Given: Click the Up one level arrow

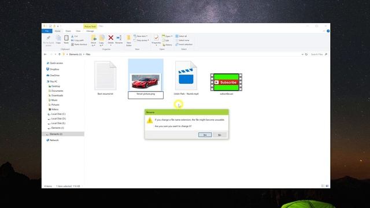Looking at the screenshot, I should pyautogui.click(x=60, y=54).
